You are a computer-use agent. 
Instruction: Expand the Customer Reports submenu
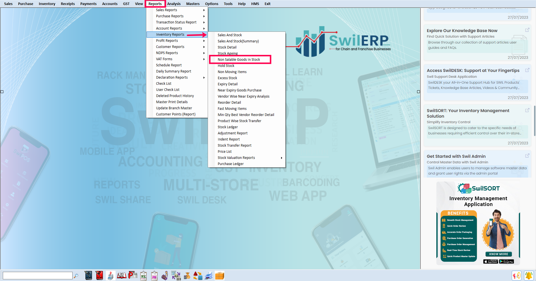pyautogui.click(x=177, y=47)
